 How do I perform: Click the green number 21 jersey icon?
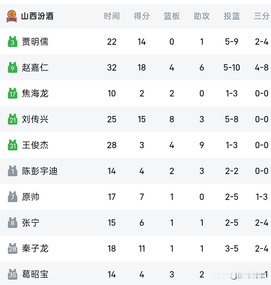[x=13, y=119]
